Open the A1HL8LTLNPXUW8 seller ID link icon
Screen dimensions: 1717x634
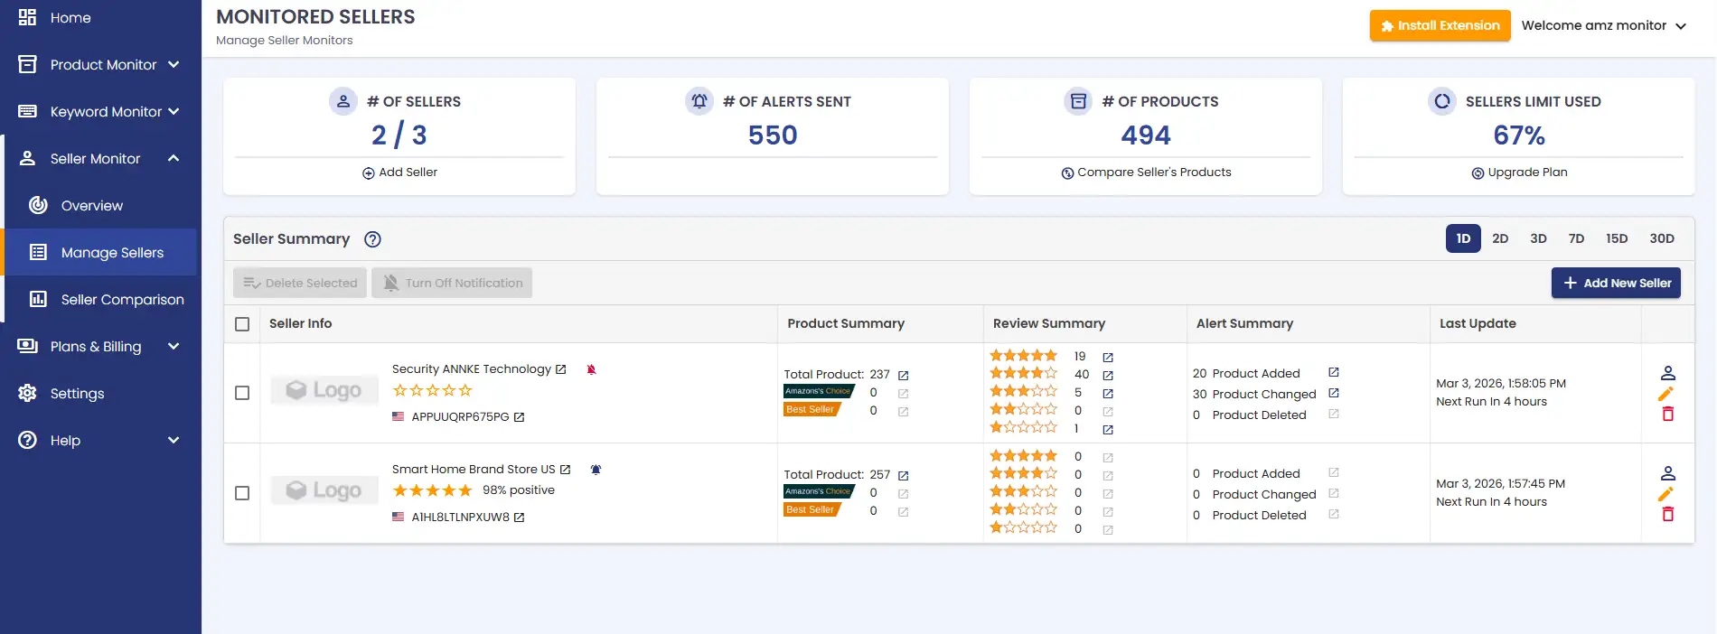point(520,517)
